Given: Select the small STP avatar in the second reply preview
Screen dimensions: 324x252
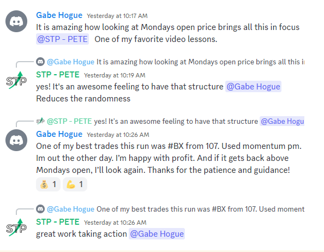Looking at the screenshot, I should [x=40, y=121].
